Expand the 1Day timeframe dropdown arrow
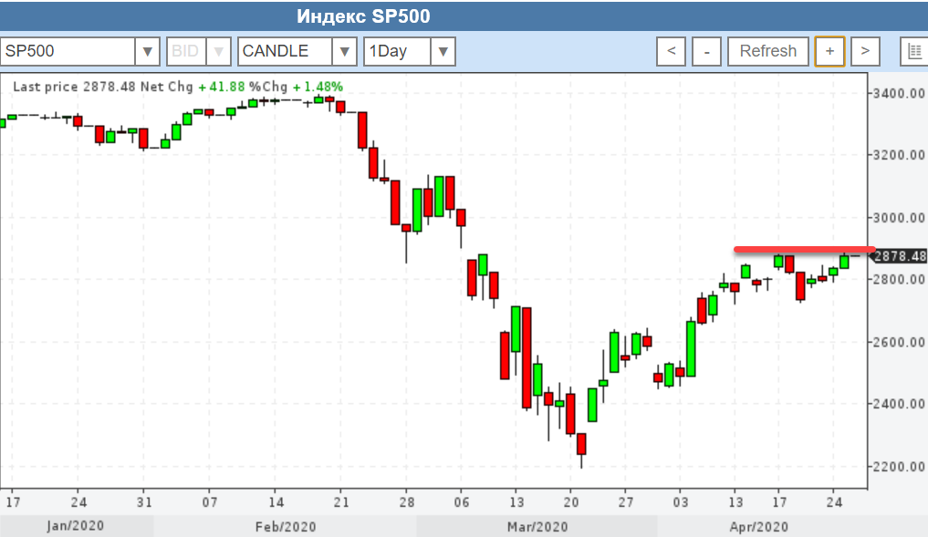 point(443,51)
